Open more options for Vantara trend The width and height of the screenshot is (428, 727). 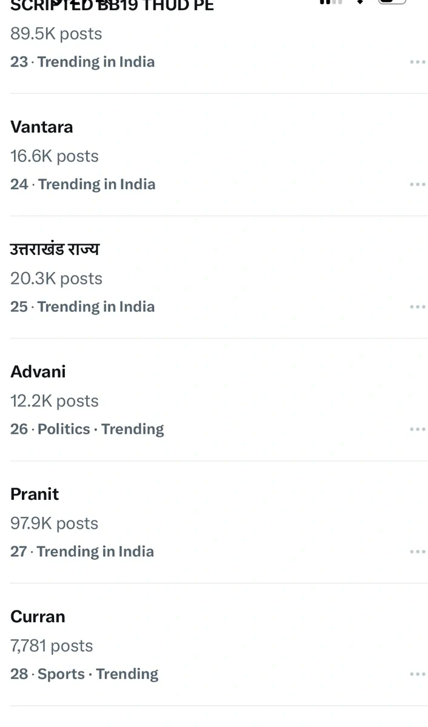click(x=417, y=184)
